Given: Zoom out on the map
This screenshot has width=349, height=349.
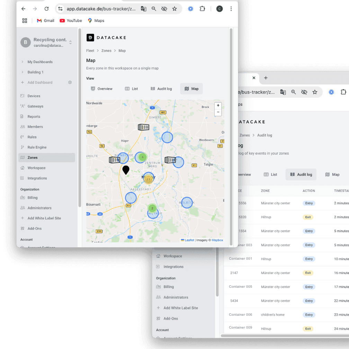Looking at the screenshot, I should pyautogui.click(x=218, y=112).
